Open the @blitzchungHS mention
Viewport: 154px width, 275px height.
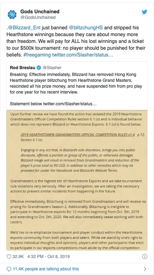(86, 28)
